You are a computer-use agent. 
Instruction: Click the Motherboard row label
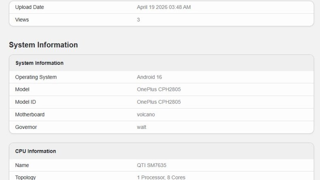pyautogui.click(x=30, y=115)
